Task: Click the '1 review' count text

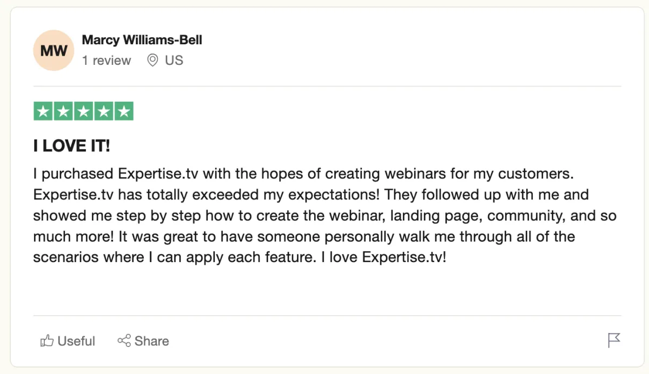Action: pos(107,61)
